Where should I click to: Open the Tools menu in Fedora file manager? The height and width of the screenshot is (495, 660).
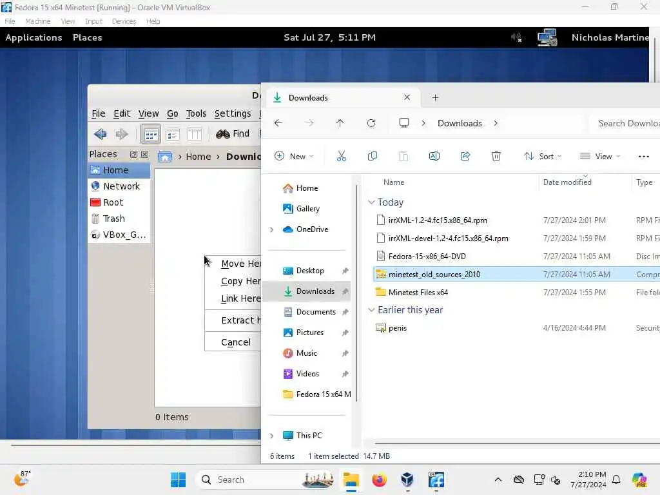(x=196, y=113)
